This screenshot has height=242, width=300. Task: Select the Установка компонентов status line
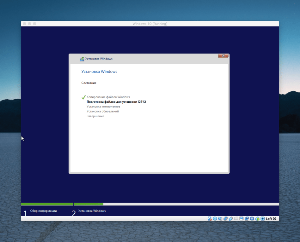pos(103,107)
